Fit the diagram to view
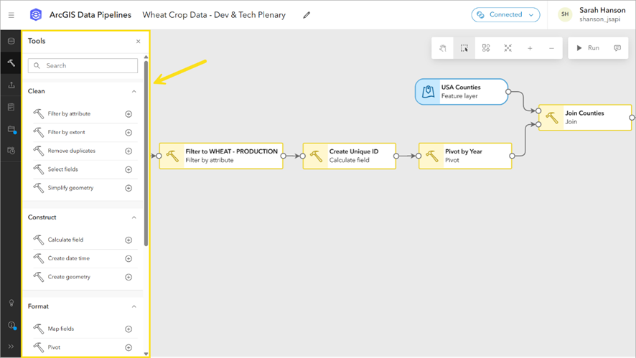Viewport: 636px width, 358px height. (508, 48)
